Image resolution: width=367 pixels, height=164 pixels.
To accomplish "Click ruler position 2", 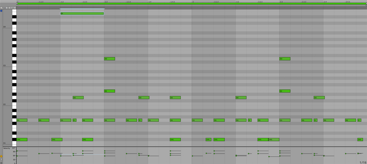I will pyautogui.click(x=193, y=2).
